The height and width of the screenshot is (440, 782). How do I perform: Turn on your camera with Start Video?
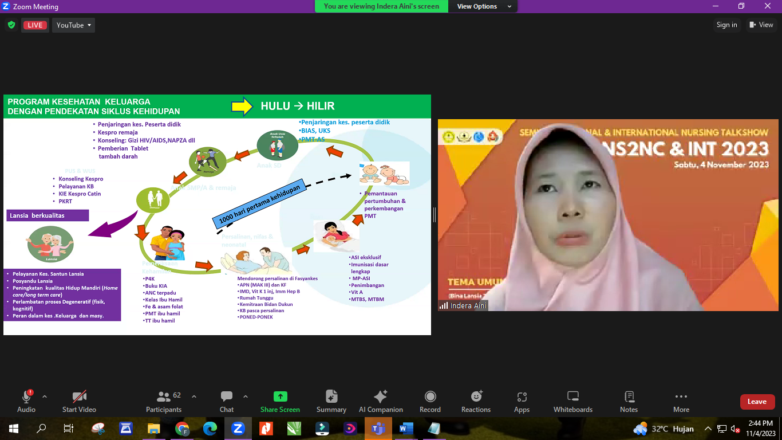tap(78, 401)
